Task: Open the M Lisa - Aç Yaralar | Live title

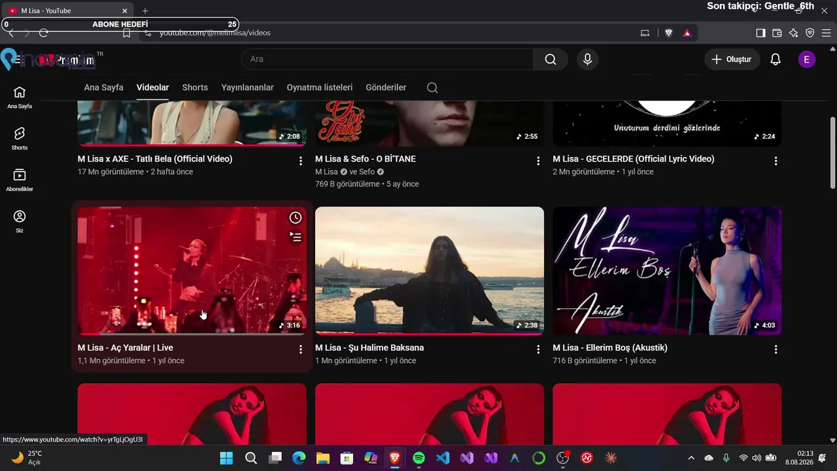Action: [x=126, y=348]
